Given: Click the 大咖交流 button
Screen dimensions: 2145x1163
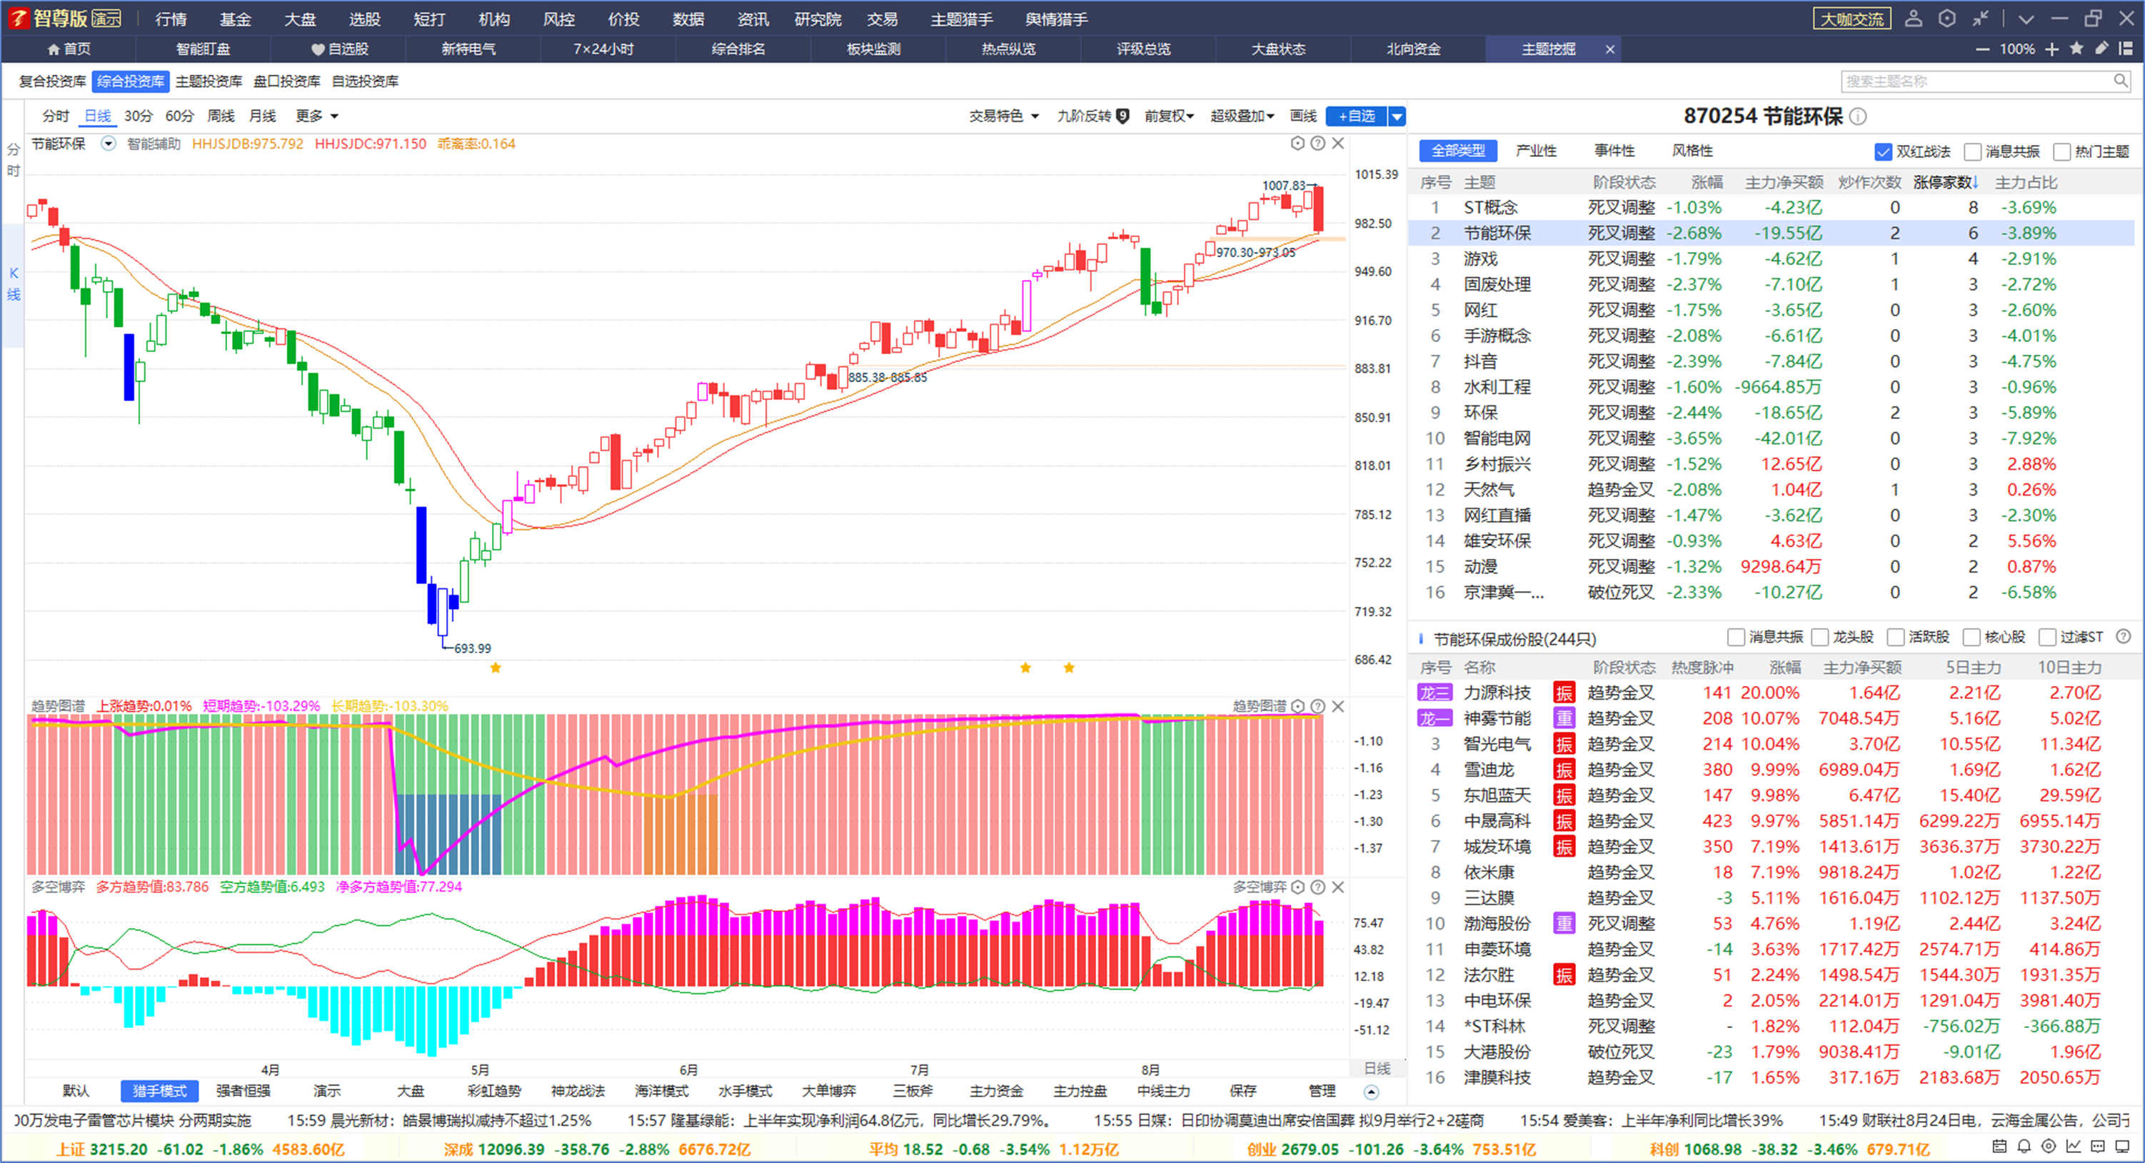Looking at the screenshot, I should (x=1852, y=19).
